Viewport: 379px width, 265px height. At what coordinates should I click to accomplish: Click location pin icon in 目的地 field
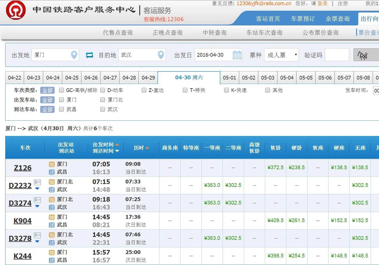click(x=161, y=55)
